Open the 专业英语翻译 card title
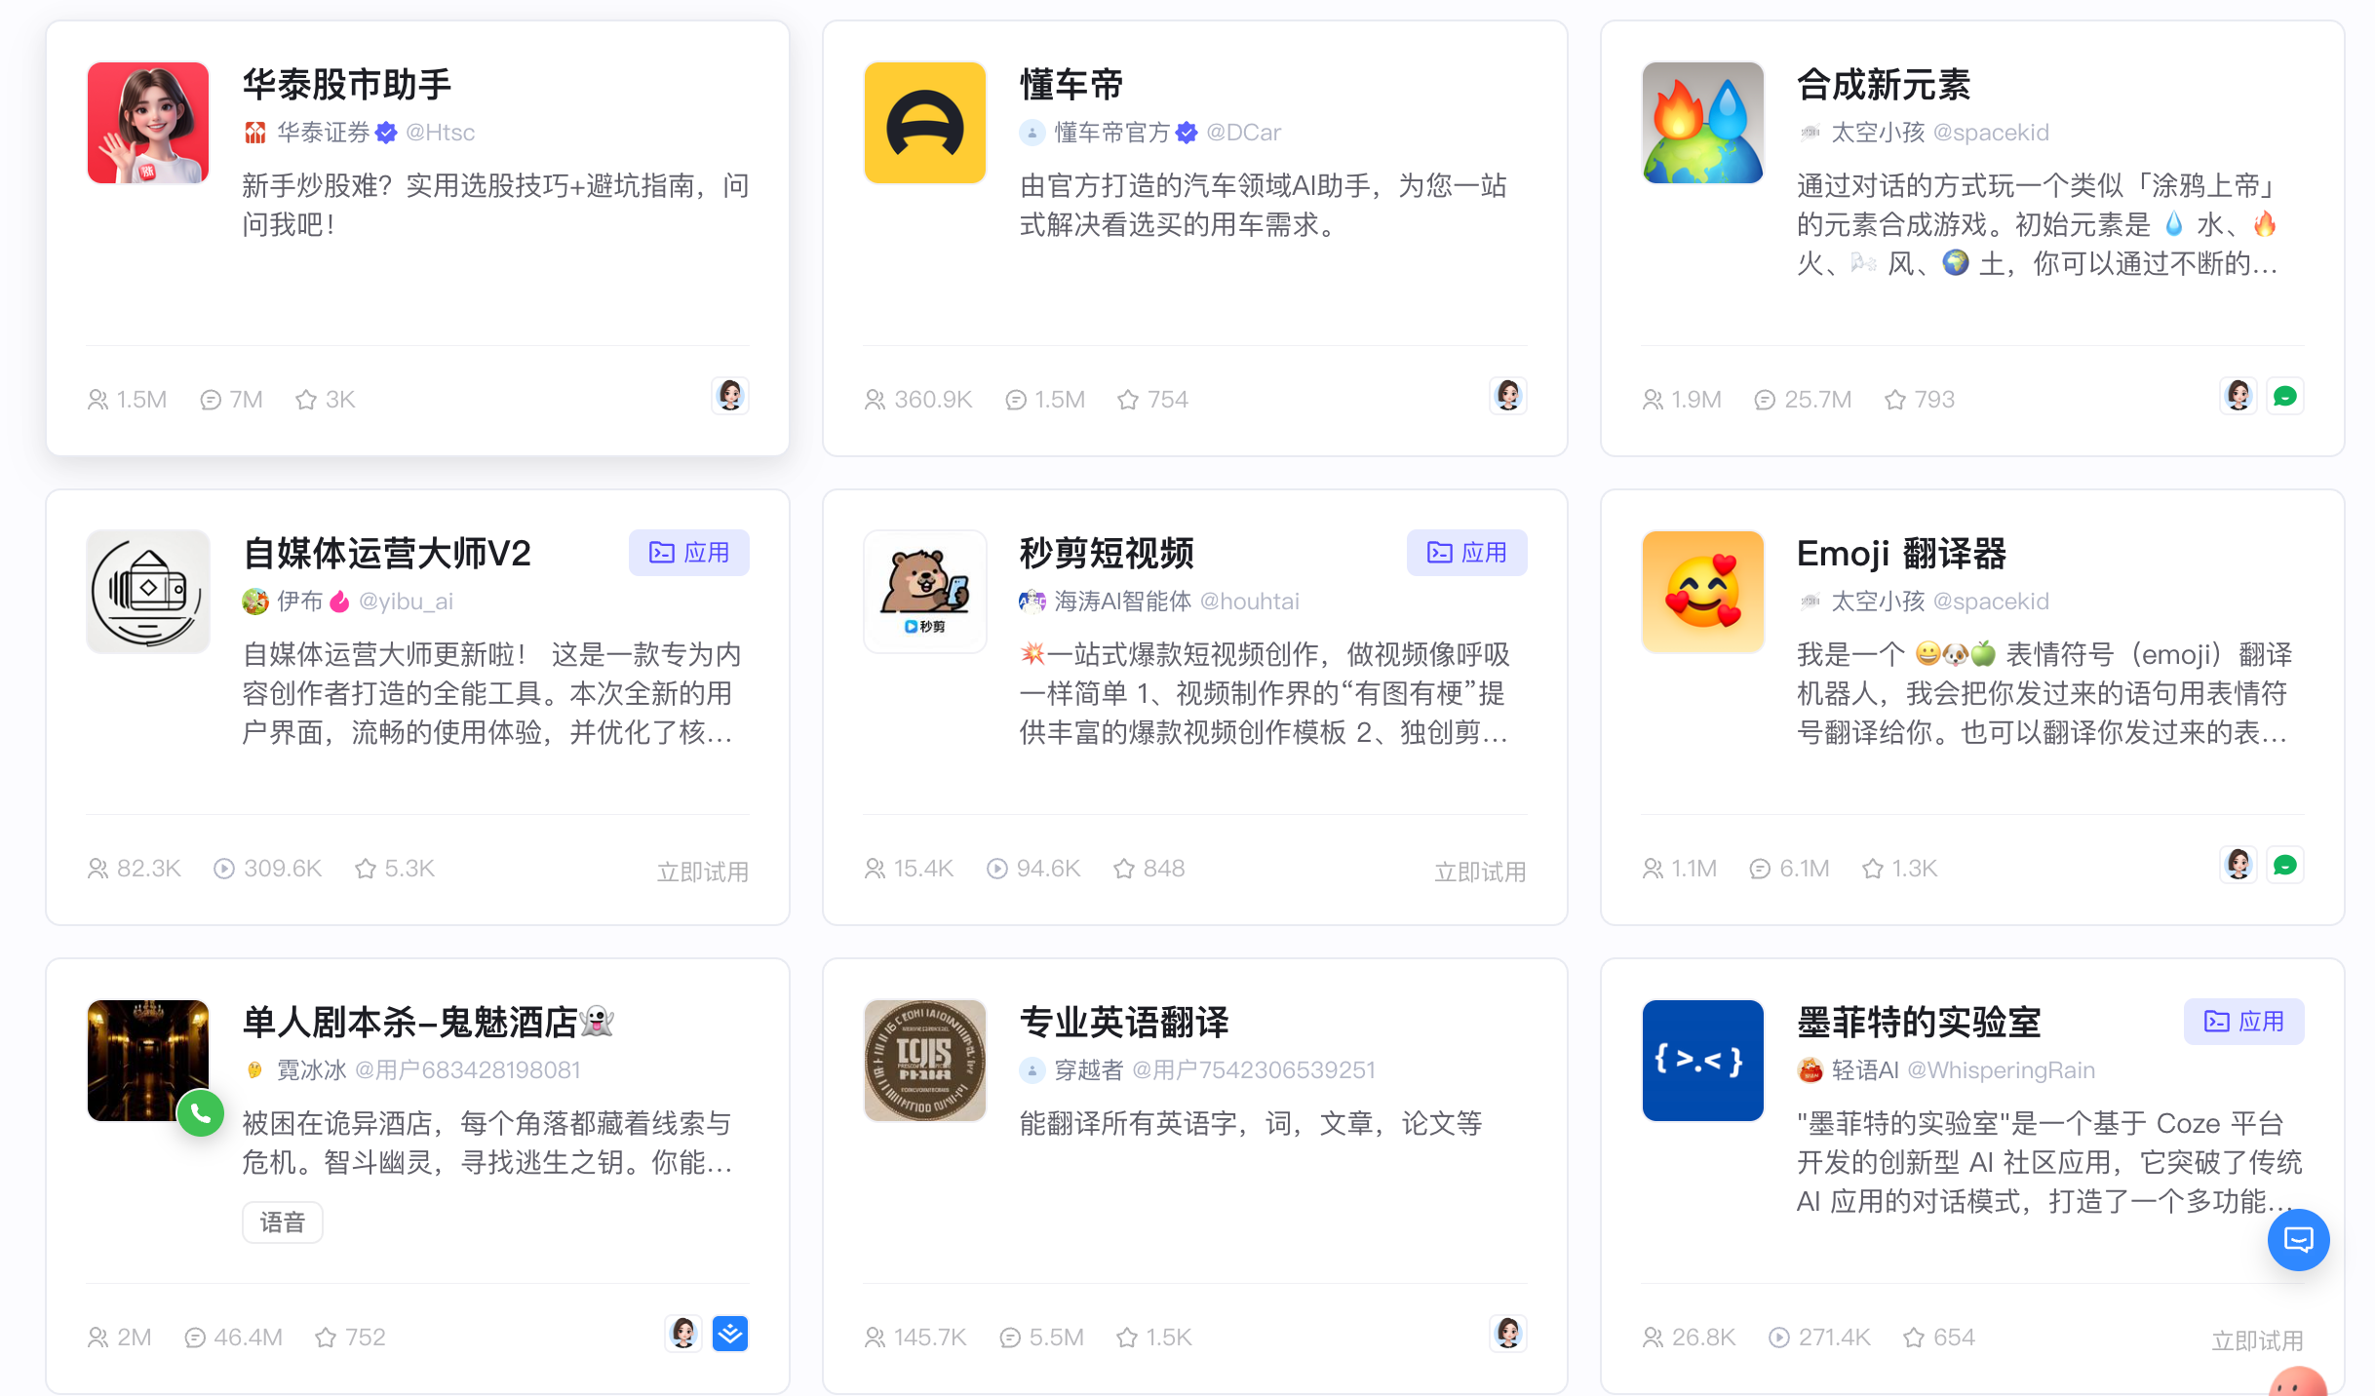This screenshot has height=1396, width=2375. coord(1123,1023)
